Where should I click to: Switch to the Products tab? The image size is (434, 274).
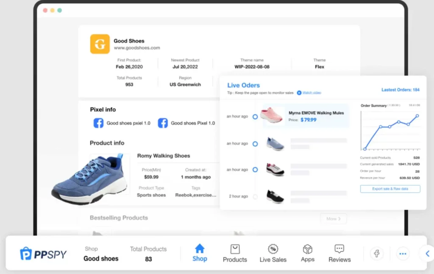(235, 254)
